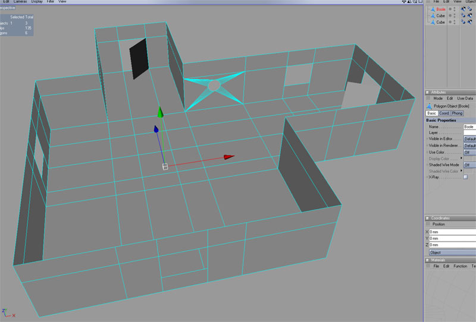Open the Attributes Mode menu
476x322 pixels.
[x=438, y=99]
